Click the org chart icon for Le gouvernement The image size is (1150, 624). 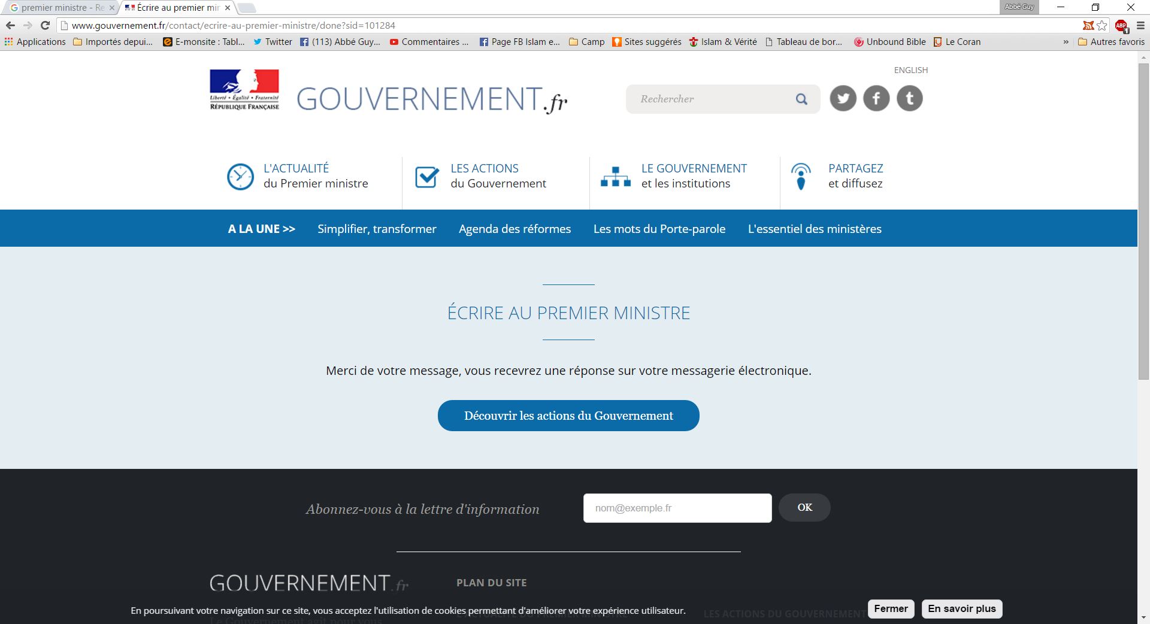coord(616,177)
